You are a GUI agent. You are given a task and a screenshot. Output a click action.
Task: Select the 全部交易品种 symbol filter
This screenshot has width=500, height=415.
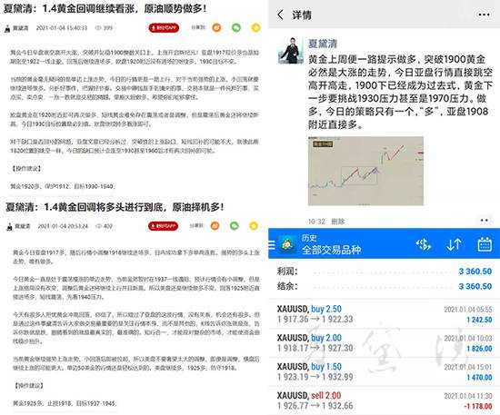click(x=331, y=250)
